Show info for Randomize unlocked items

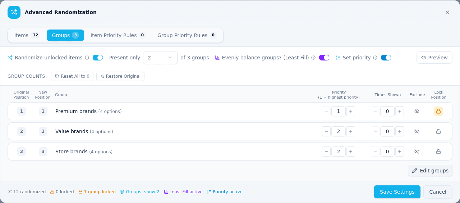click(87, 58)
